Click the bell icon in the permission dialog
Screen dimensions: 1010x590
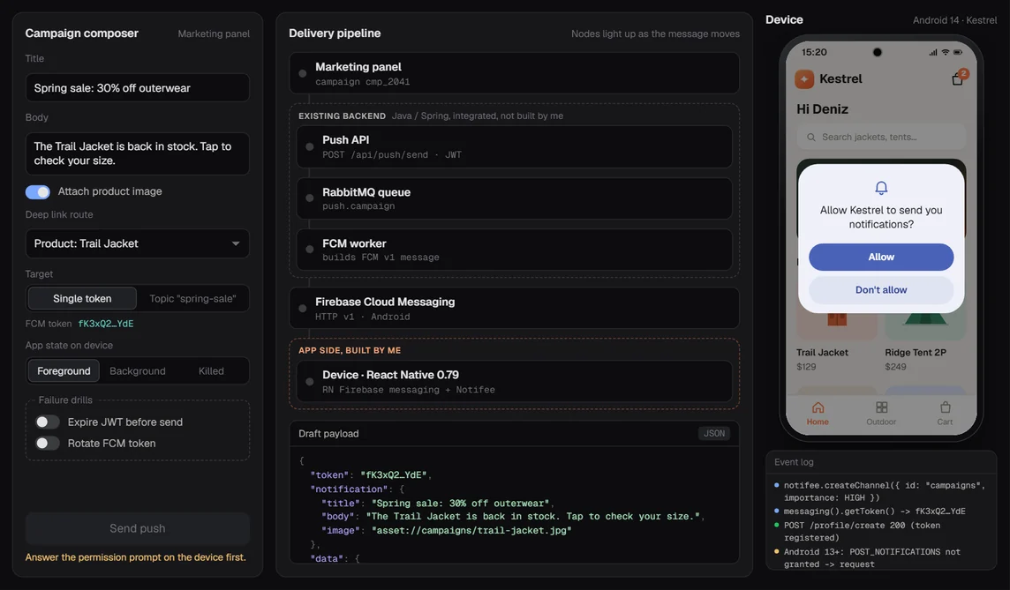pos(881,187)
